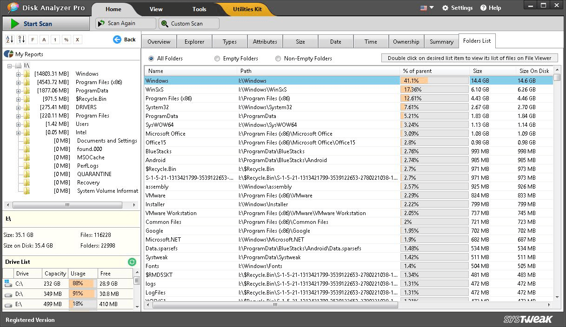Switch to the Types tab

click(x=230, y=42)
